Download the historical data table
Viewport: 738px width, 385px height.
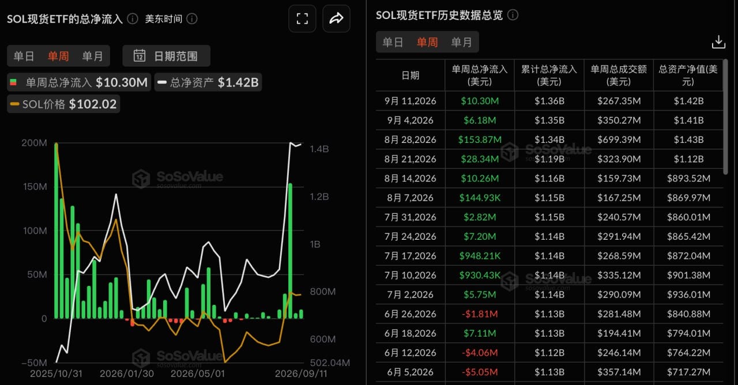click(718, 42)
